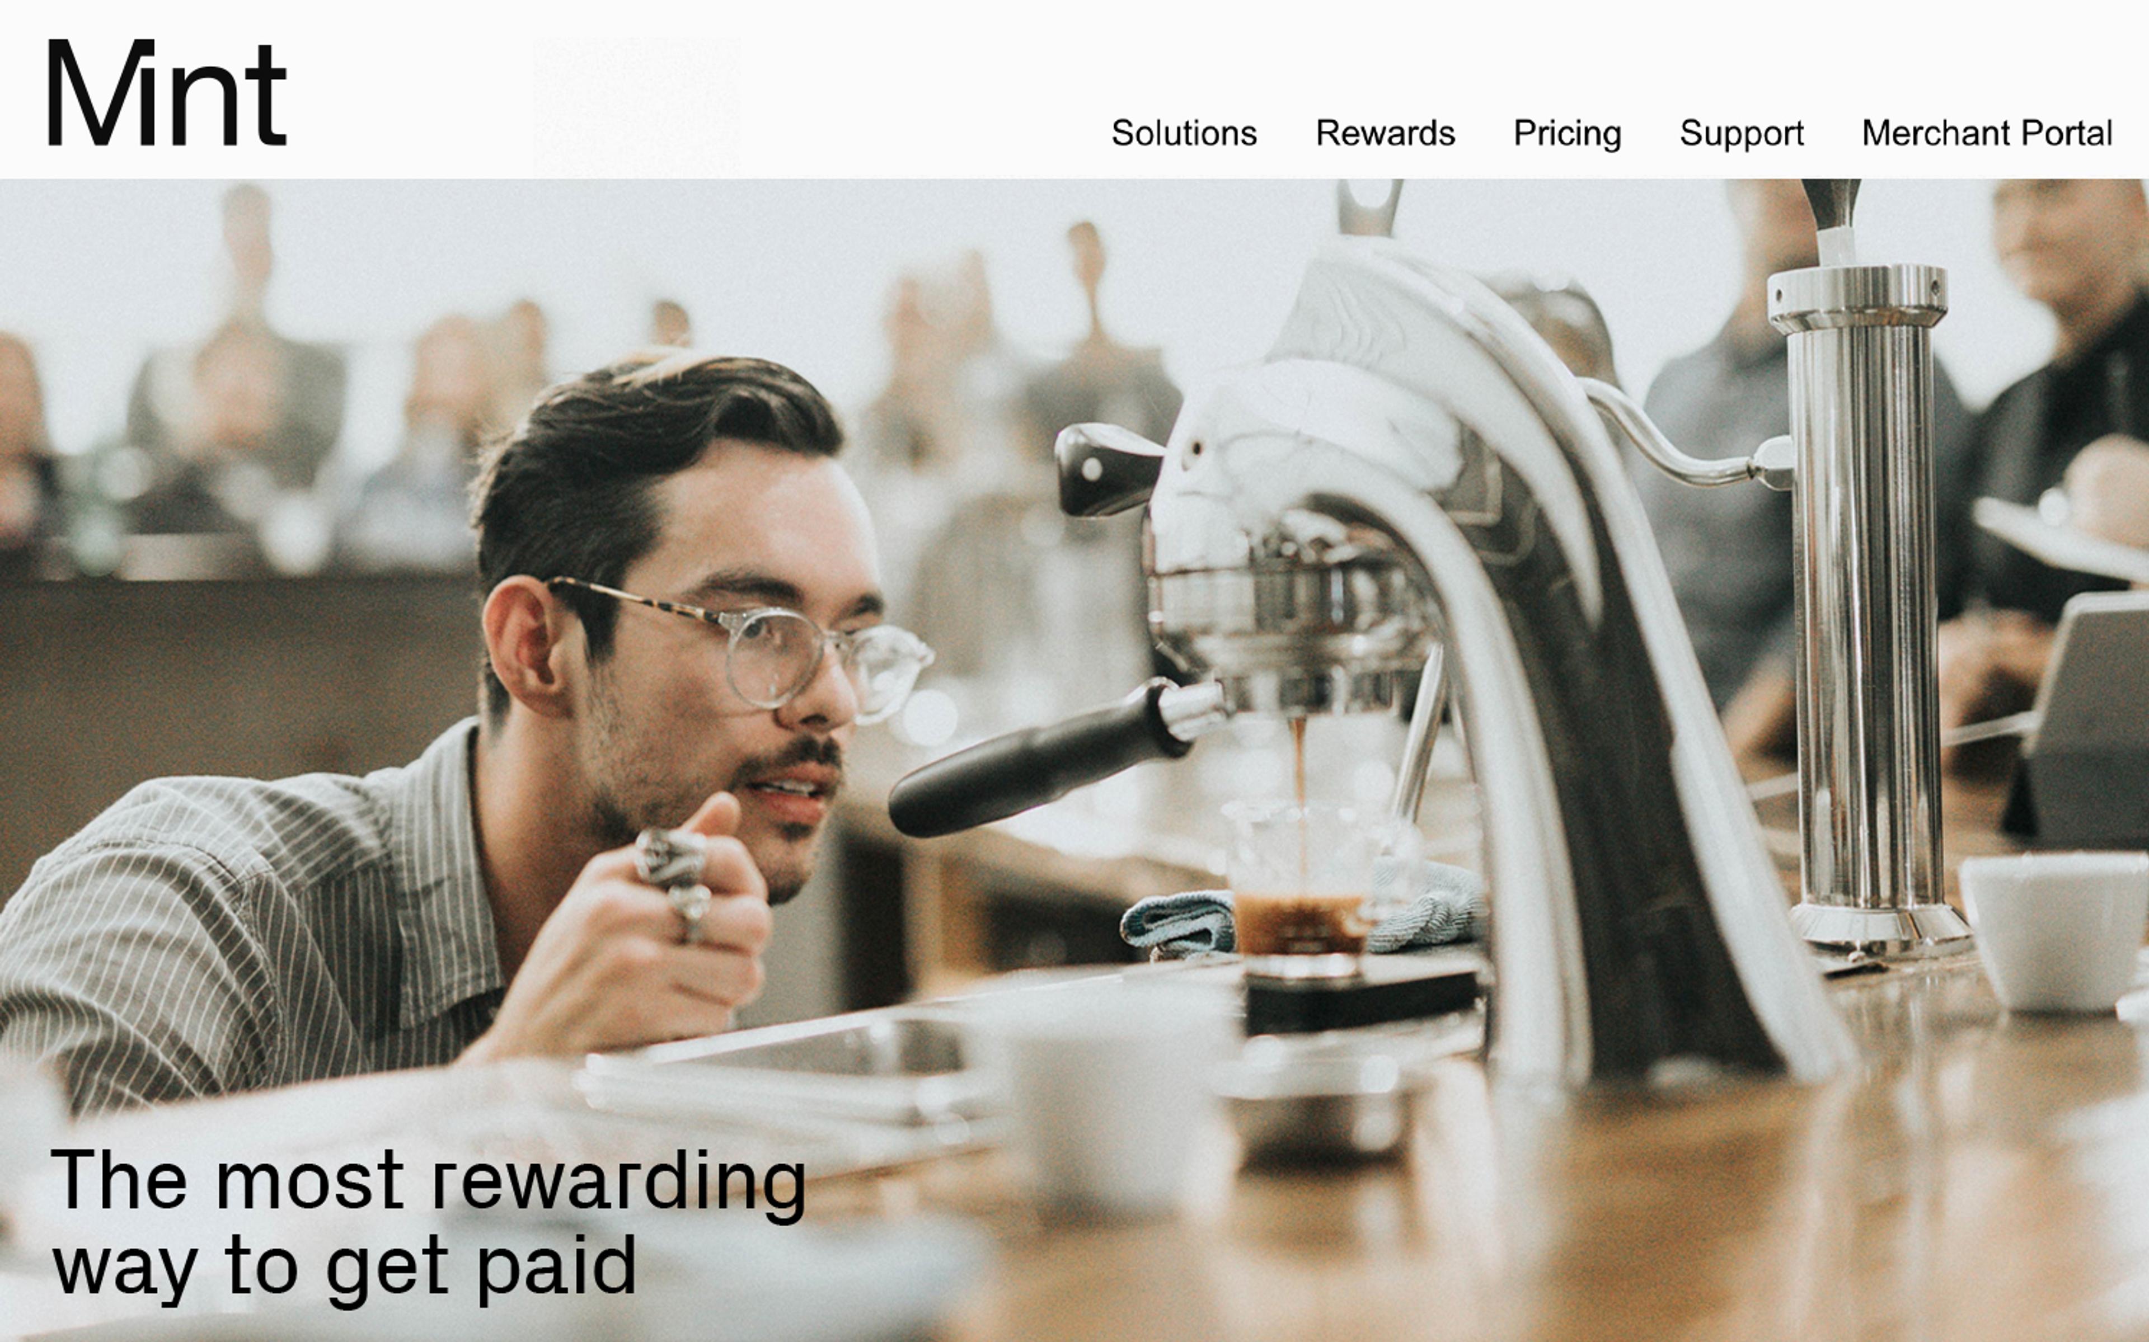Click the 'way to get paid' text line
Viewport: 2149px width, 1342px height.
click(344, 1268)
